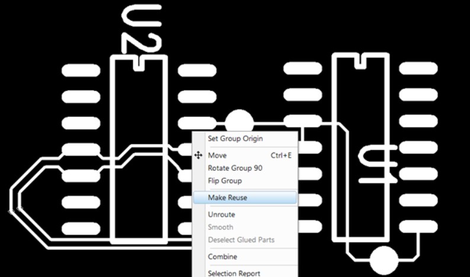Image resolution: width=470 pixels, height=277 pixels.
Task: Choose Move from the context menu
Action: tap(217, 155)
